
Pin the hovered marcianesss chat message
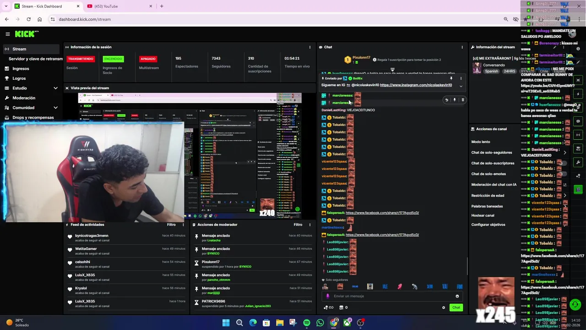455,100
